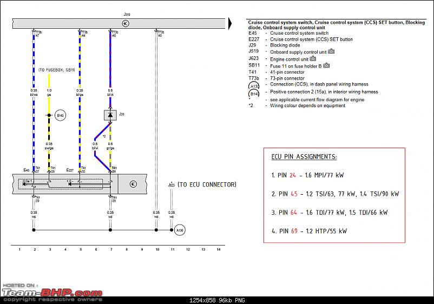Select text "Connection (CCS), in dash panel wiring harness"
This screenshot has width=434, height=304.
(319, 84)
